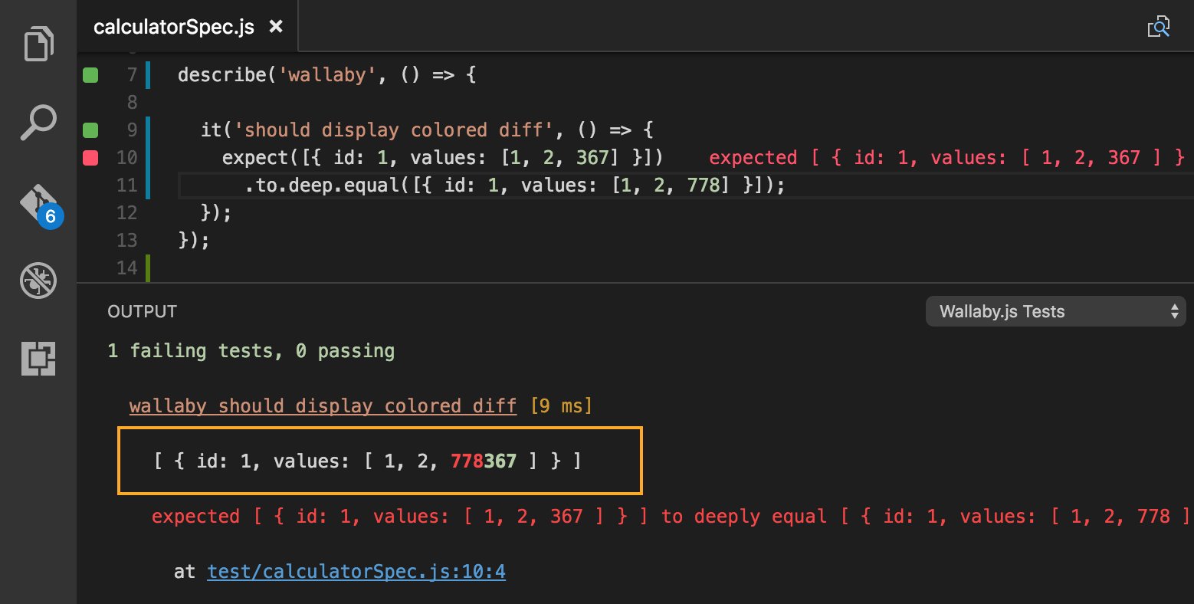Click the .to.deep.equal code line
Viewport: 1194px width, 604px height.
coord(515,185)
